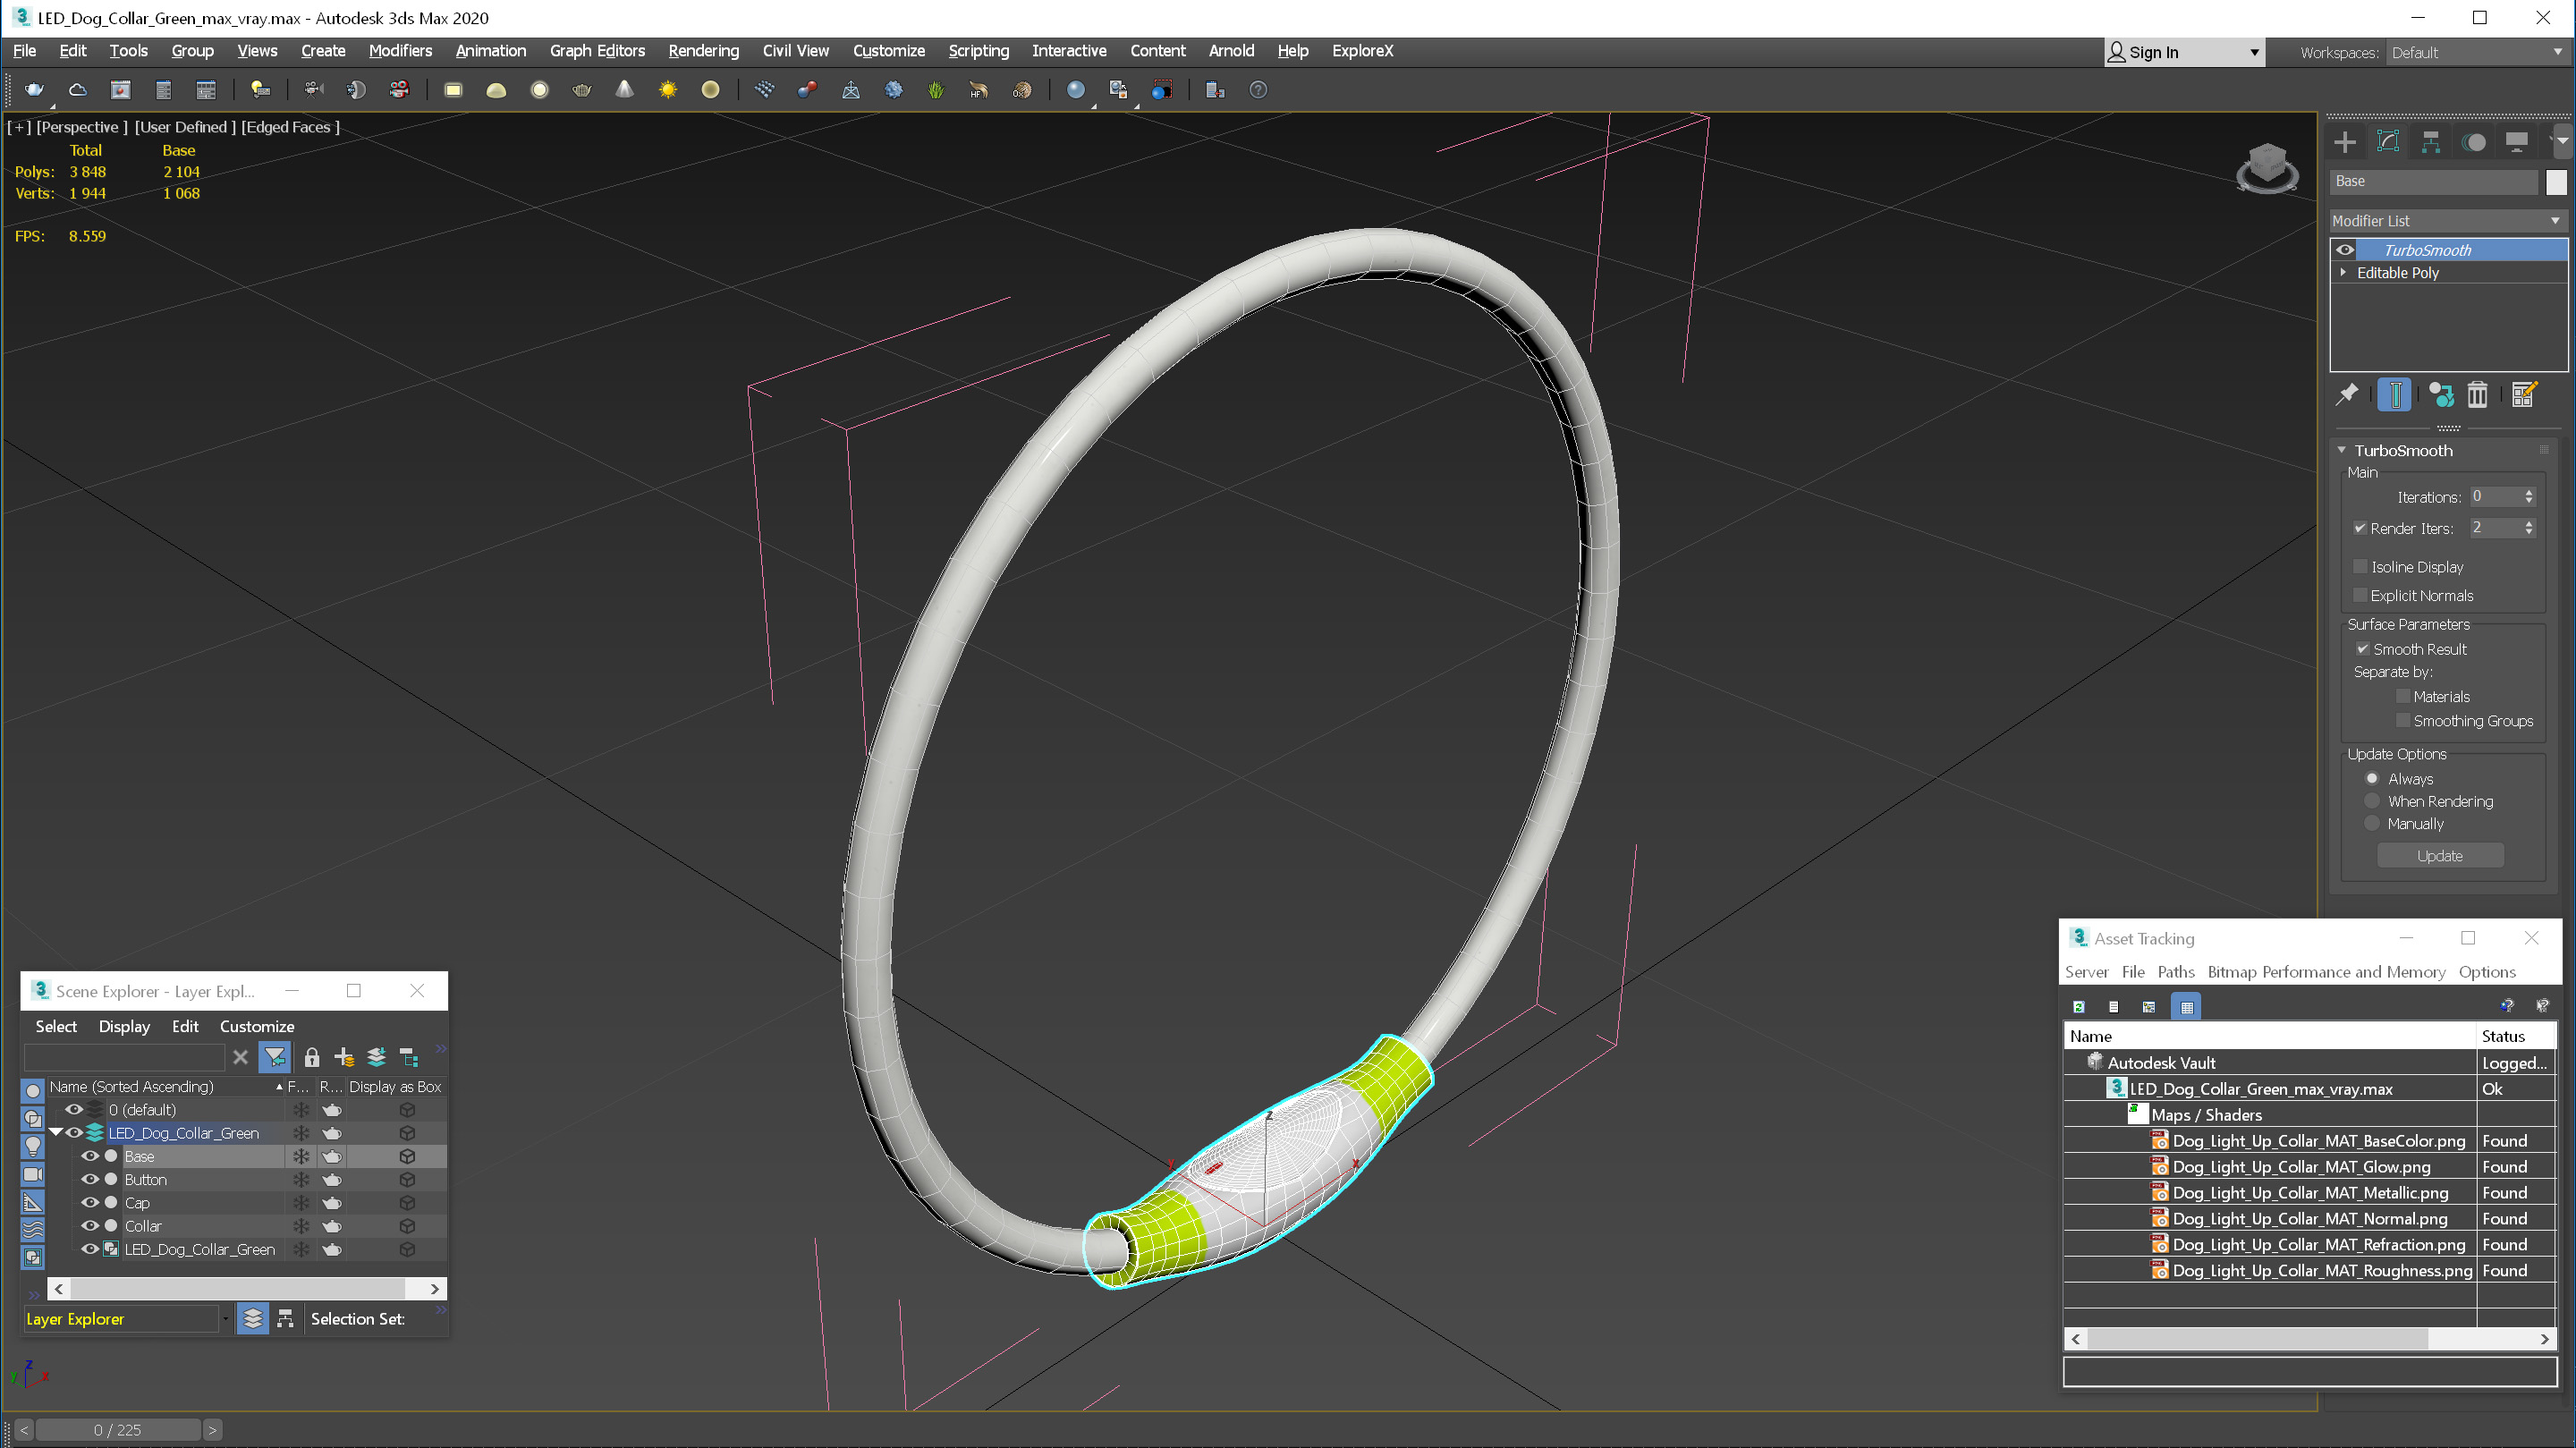
Task: Enable the Isoline Display checkbox
Action: (x=2361, y=567)
